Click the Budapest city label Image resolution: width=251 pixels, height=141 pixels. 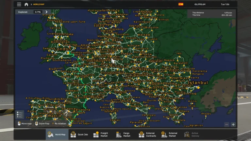[147, 70]
